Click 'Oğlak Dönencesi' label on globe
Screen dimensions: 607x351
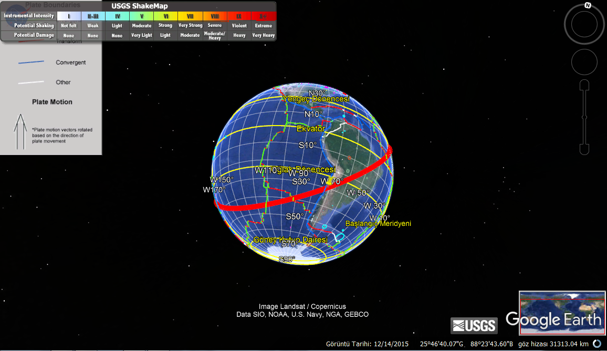point(304,169)
